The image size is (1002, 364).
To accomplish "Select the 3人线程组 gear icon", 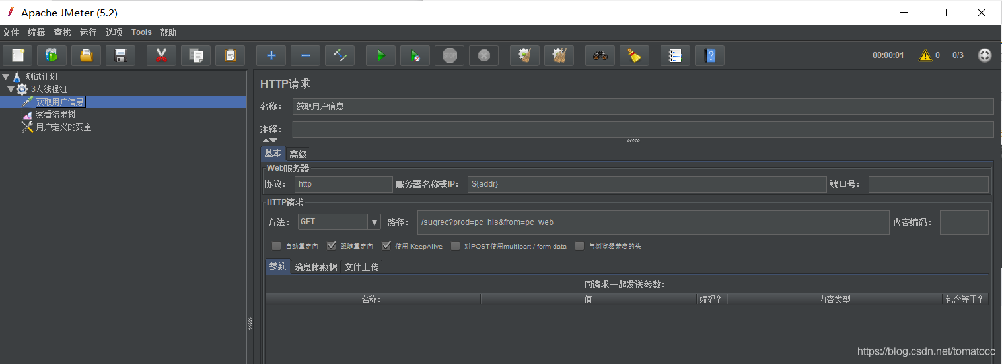I will [x=22, y=89].
